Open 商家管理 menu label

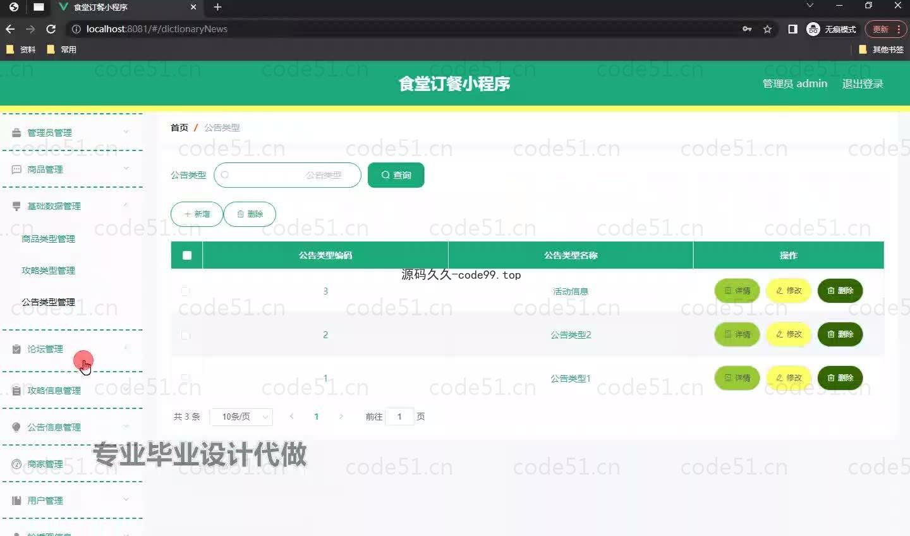pos(45,464)
